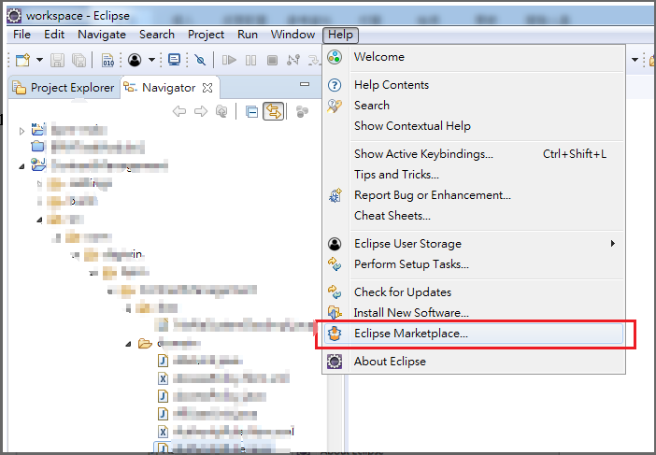Image resolution: width=656 pixels, height=455 pixels.
Task: Minimize the Navigator view panel
Action: tap(305, 84)
